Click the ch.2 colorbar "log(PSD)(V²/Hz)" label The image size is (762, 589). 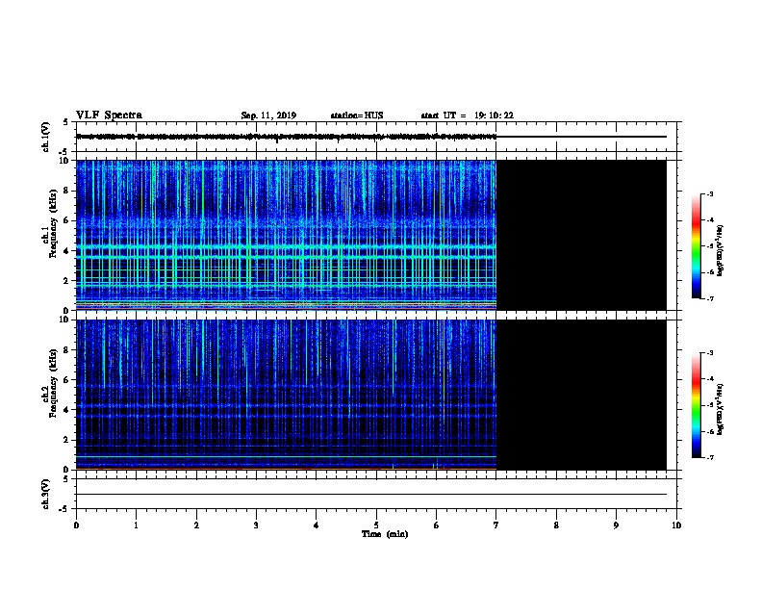pos(720,409)
